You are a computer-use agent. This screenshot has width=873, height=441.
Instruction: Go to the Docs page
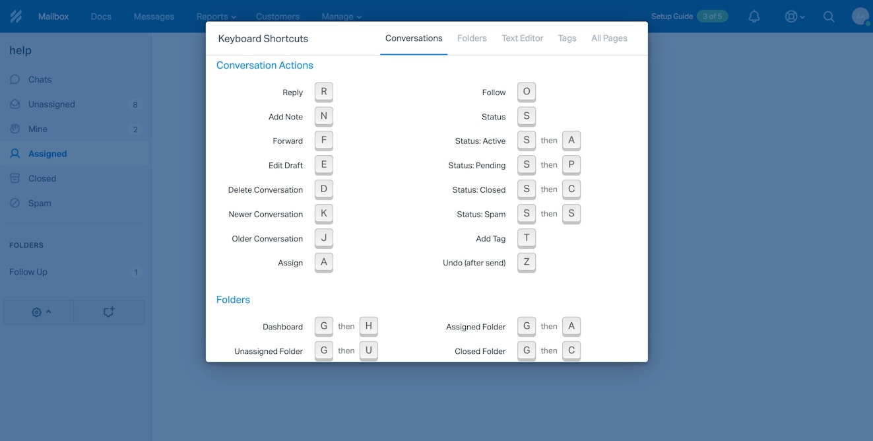coord(101,17)
